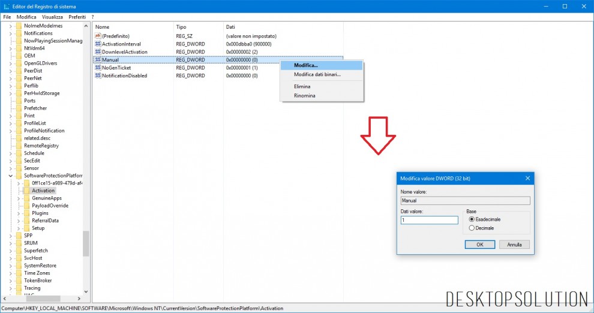The image size is (594, 313).
Task: Click the Registry Editor title bar icon
Action: click(6, 6)
